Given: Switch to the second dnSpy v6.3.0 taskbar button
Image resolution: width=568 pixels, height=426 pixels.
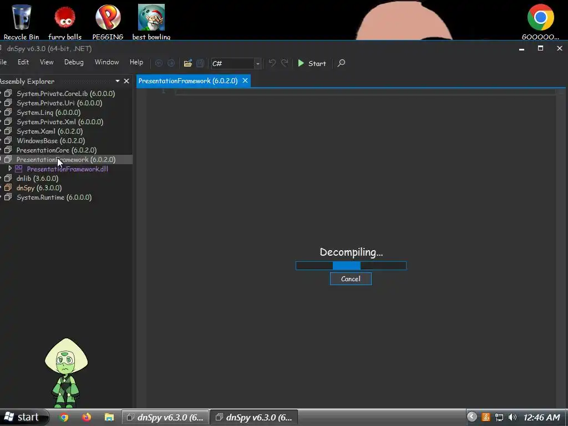Looking at the screenshot, I should coord(253,417).
